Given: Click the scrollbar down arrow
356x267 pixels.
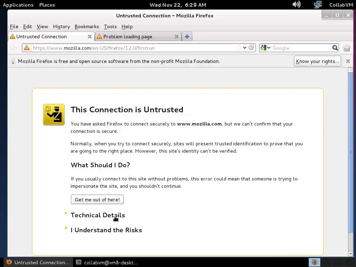Looking at the screenshot, I should click(350, 253).
